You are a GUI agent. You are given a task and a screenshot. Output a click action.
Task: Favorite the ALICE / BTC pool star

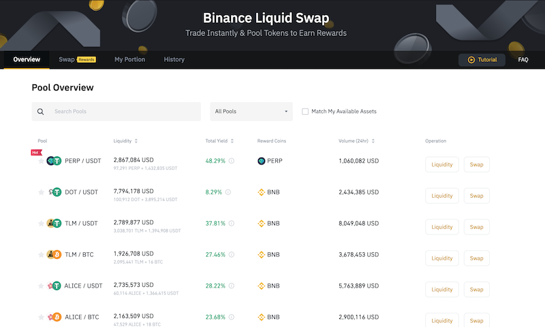41,317
